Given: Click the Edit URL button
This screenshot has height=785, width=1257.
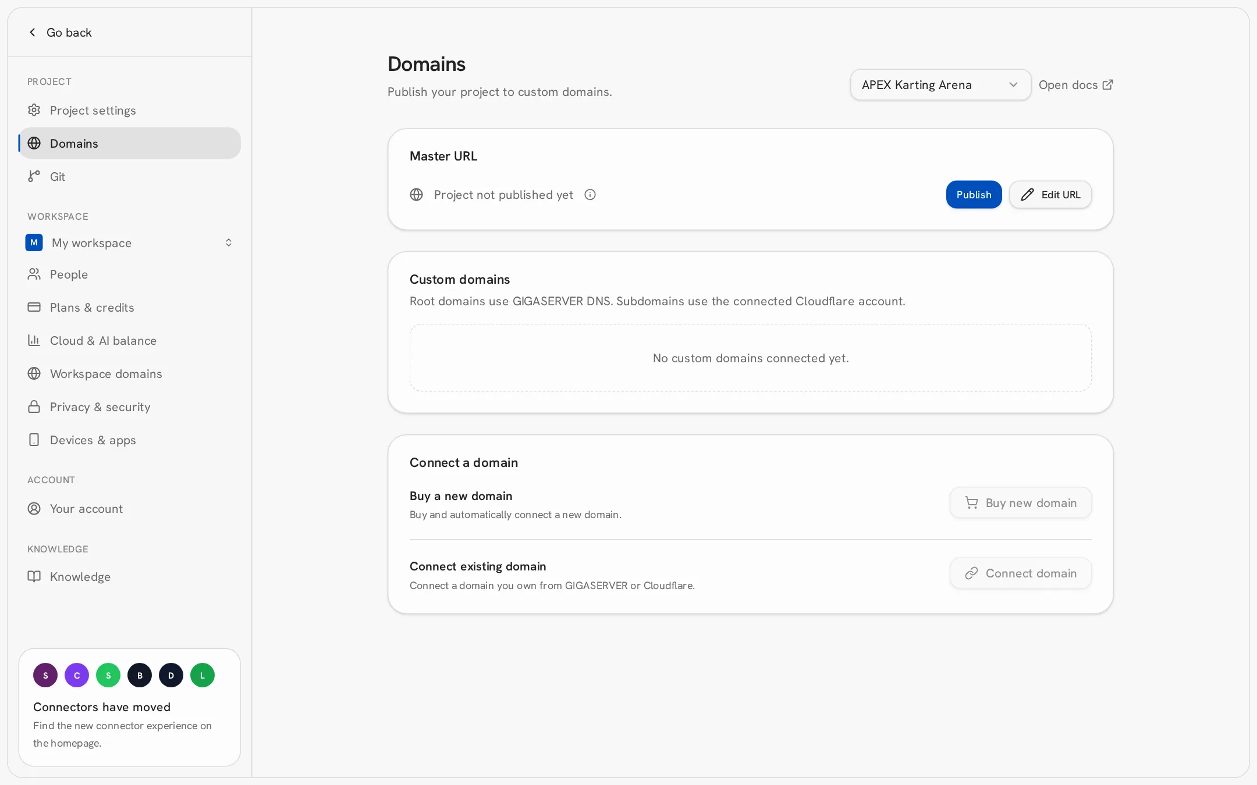Looking at the screenshot, I should click(x=1050, y=194).
